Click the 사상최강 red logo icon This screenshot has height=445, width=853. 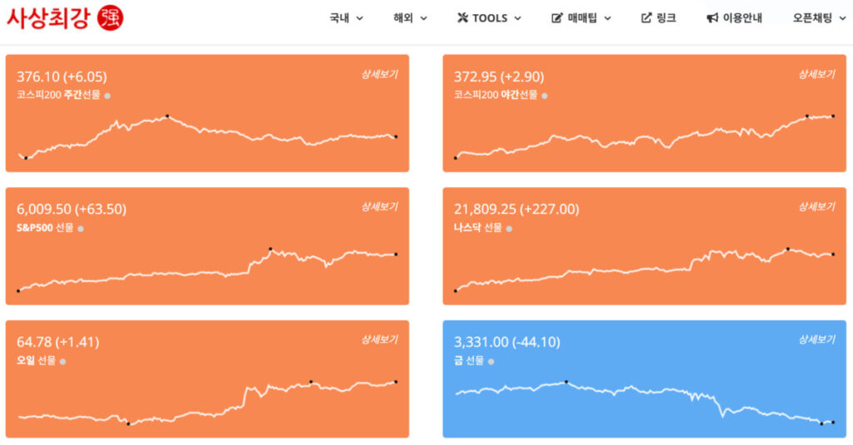click(x=110, y=17)
